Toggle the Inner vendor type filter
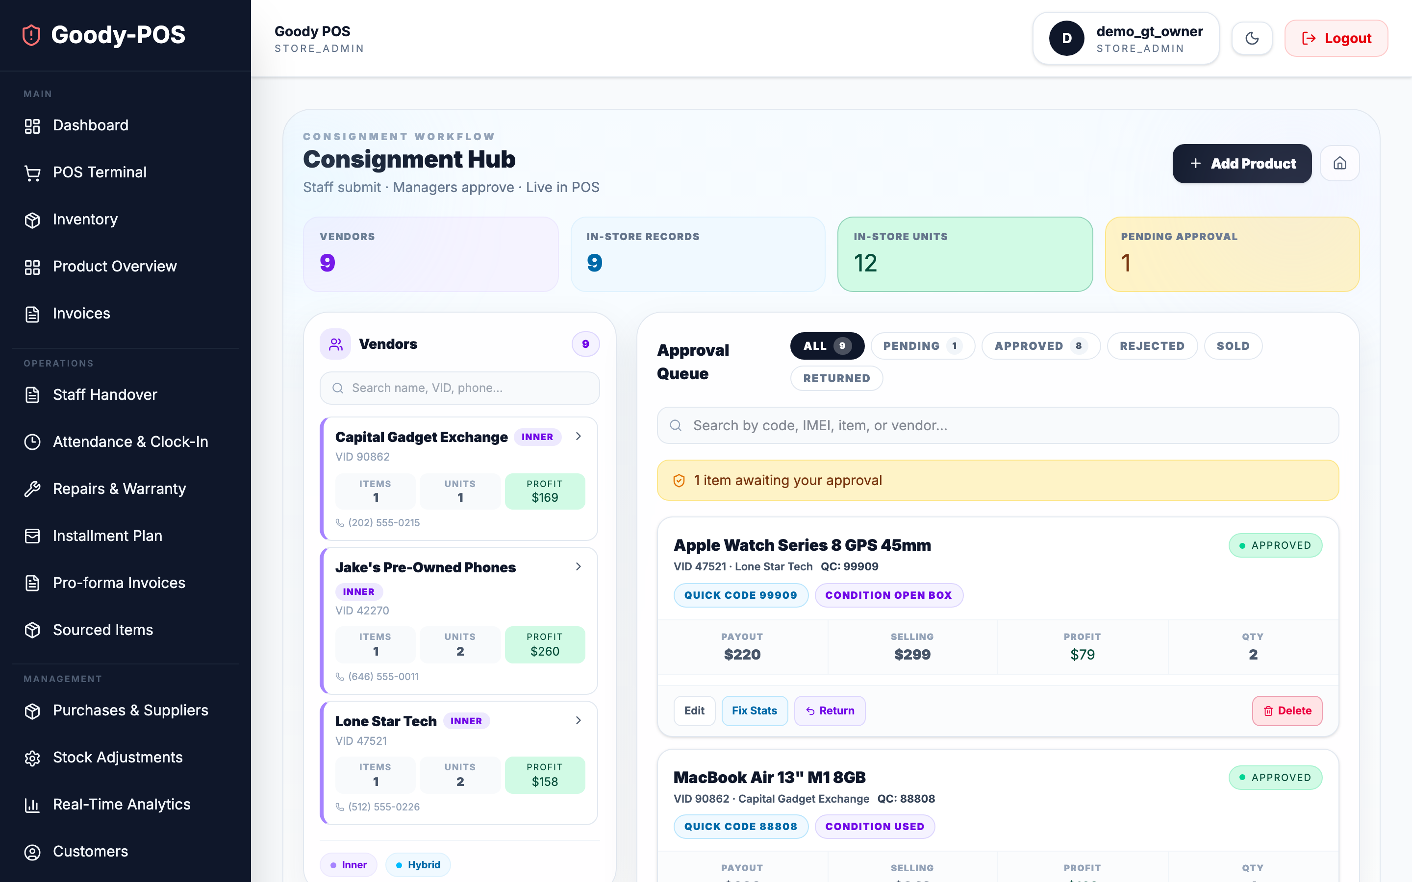The width and height of the screenshot is (1412, 882). tap(348, 864)
